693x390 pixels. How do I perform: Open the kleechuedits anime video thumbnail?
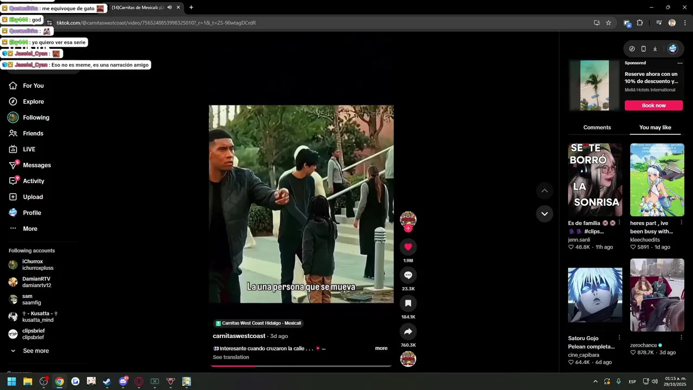click(x=657, y=180)
